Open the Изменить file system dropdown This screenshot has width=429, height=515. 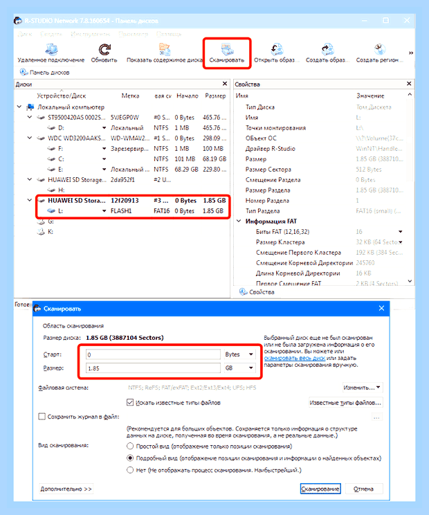click(362, 388)
